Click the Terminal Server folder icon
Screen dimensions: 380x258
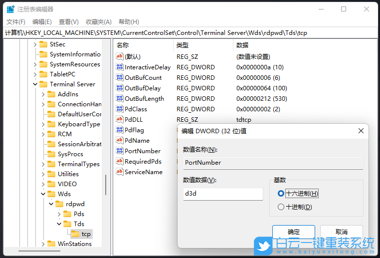[x=43, y=84]
